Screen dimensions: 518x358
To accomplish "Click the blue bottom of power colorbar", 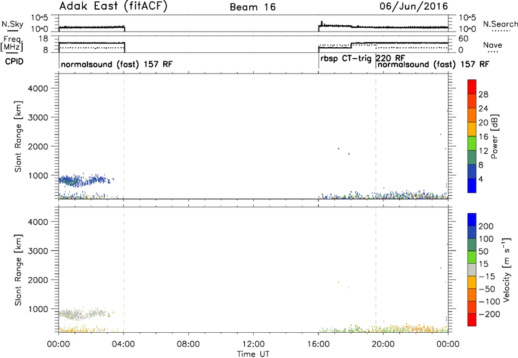I will pos(472,185).
